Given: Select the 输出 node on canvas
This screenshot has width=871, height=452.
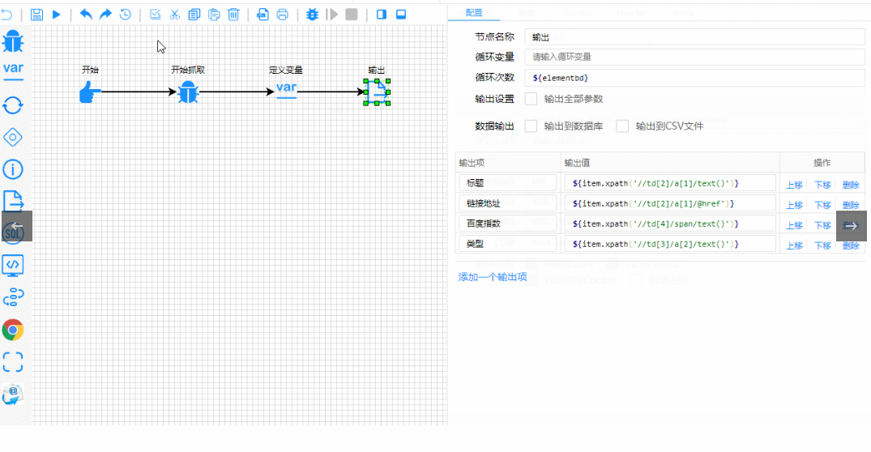Looking at the screenshot, I should (x=378, y=92).
